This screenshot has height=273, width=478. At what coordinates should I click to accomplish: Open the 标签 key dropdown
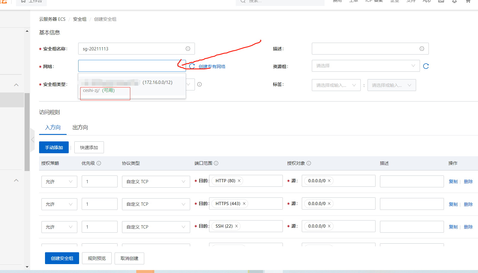pos(336,85)
